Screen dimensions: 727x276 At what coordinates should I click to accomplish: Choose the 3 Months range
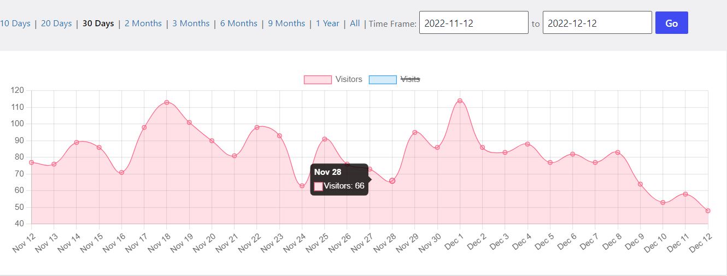[191, 24]
